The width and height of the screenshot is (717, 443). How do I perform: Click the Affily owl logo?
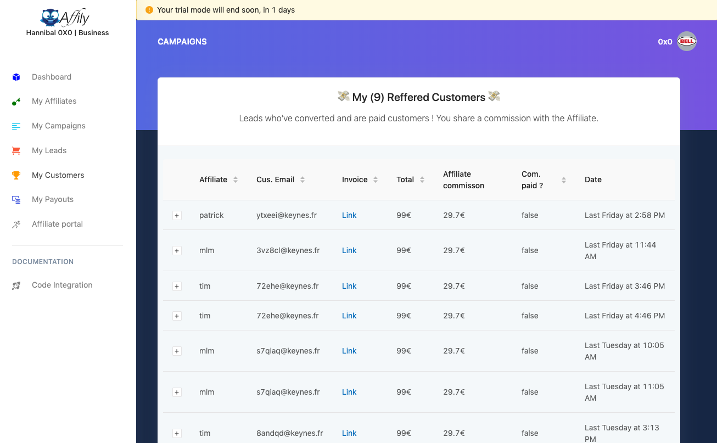coord(65,18)
